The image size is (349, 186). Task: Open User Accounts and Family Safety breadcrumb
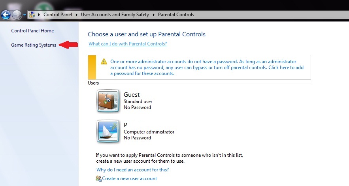pos(115,15)
